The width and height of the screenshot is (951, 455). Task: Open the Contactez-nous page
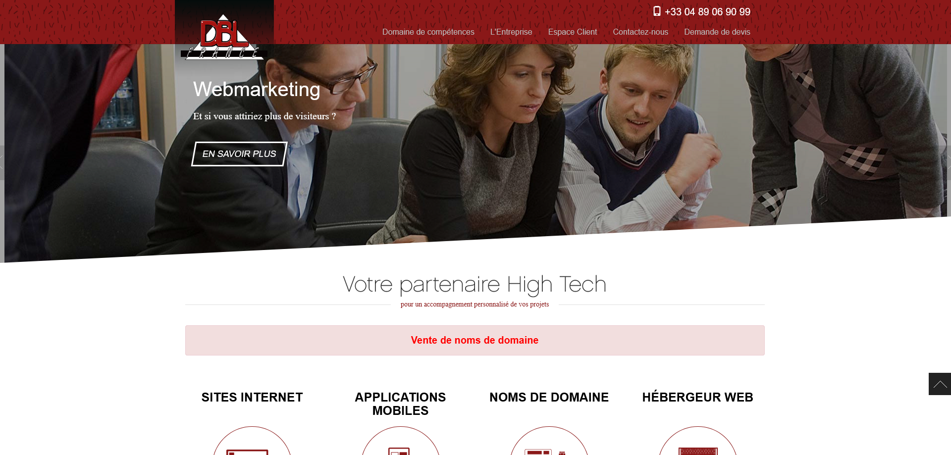[640, 32]
